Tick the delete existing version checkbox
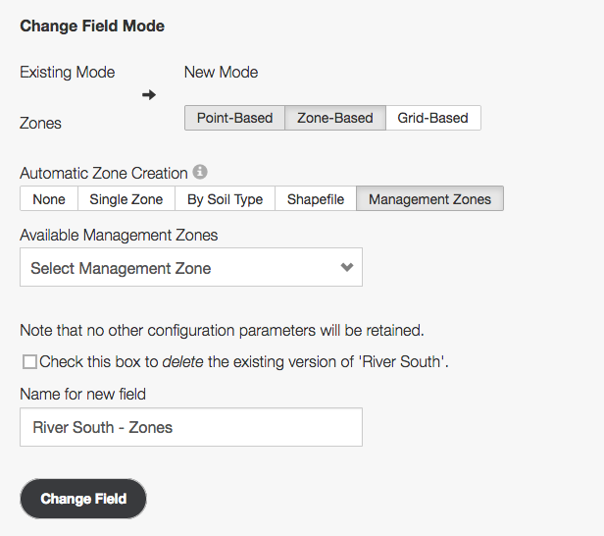 (29, 362)
